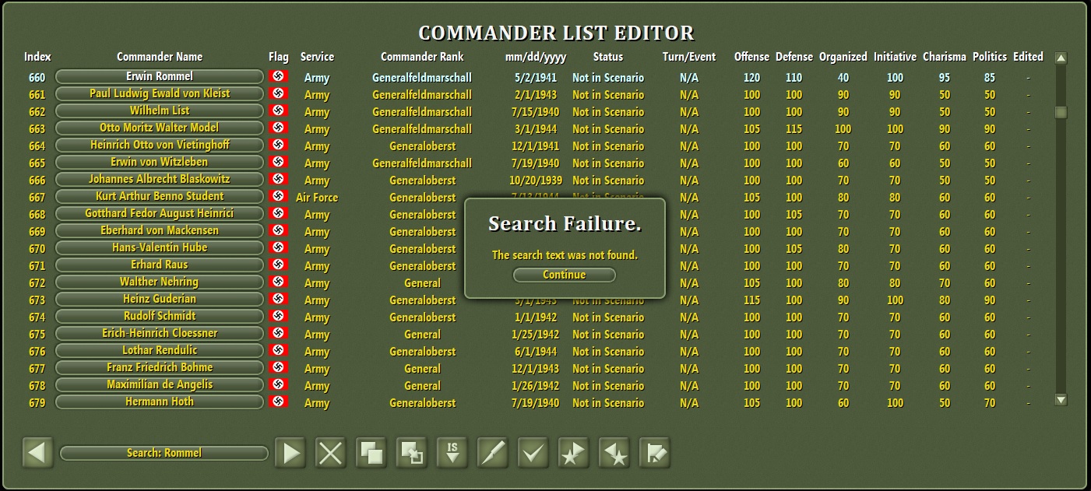This screenshot has height=491, width=1091.
Task: Click the Commander Name column header
Action: pyautogui.click(x=160, y=57)
